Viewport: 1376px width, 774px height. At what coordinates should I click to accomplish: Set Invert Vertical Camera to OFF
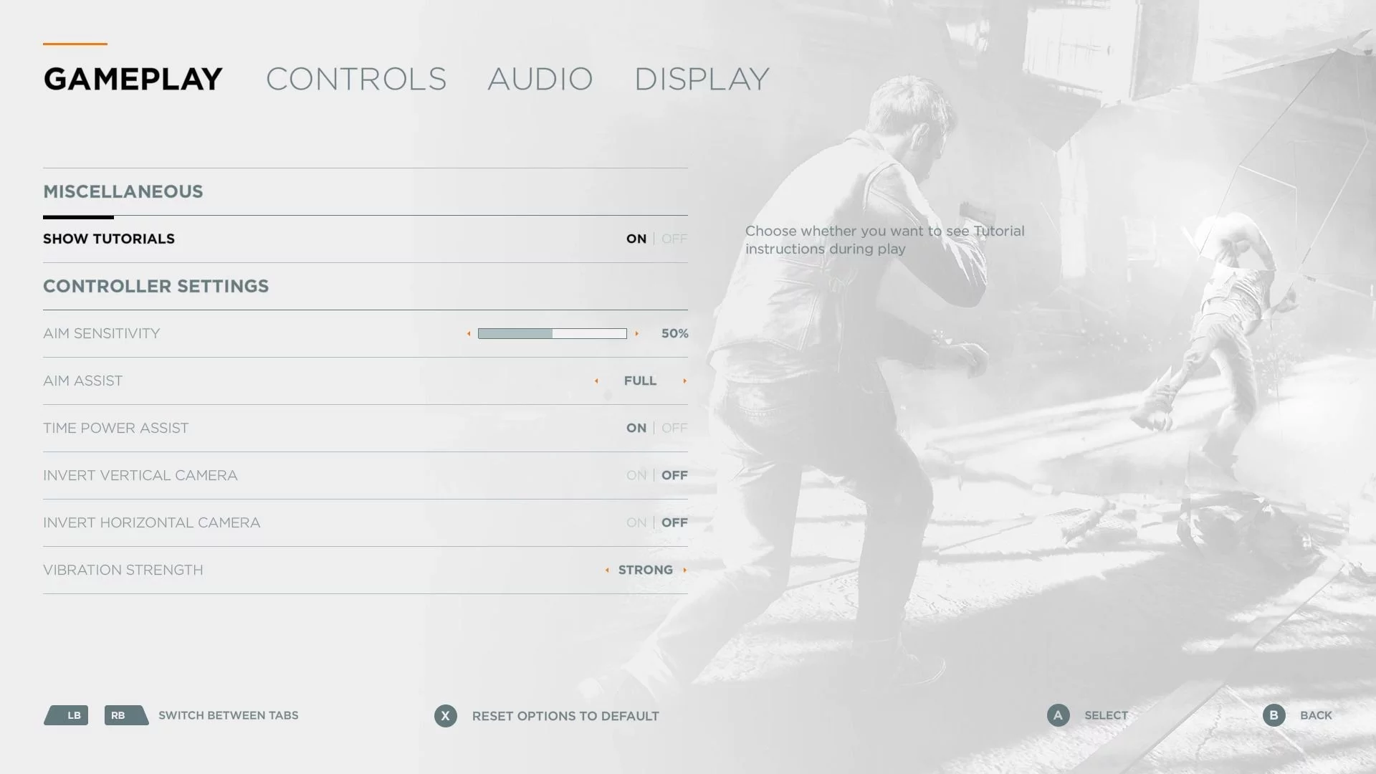[674, 475]
